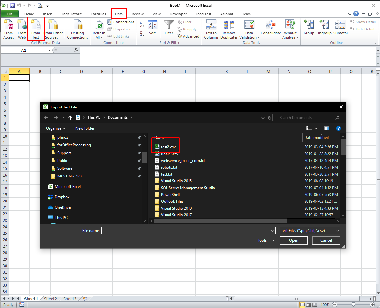The height and width of the screenshot is (308, 380).
Task: Switch to the Review tab
Action: [x=138, y=14]
